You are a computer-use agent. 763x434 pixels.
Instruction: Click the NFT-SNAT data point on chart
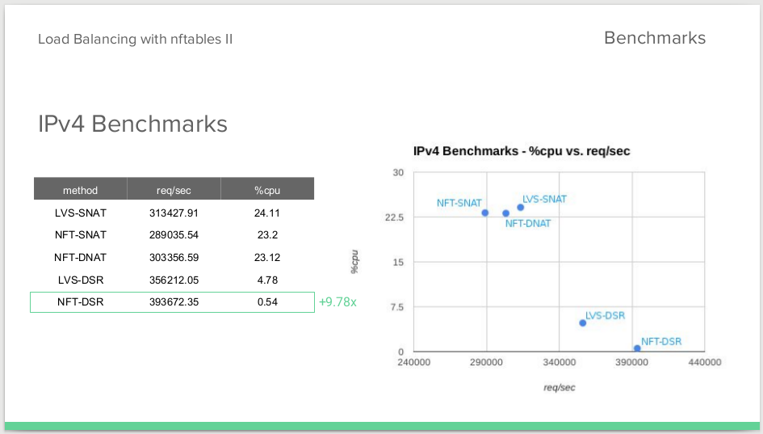[484, 213]
